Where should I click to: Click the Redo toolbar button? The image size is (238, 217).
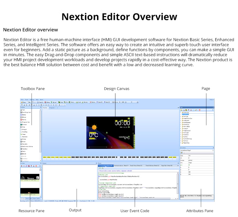click(107, 102)
